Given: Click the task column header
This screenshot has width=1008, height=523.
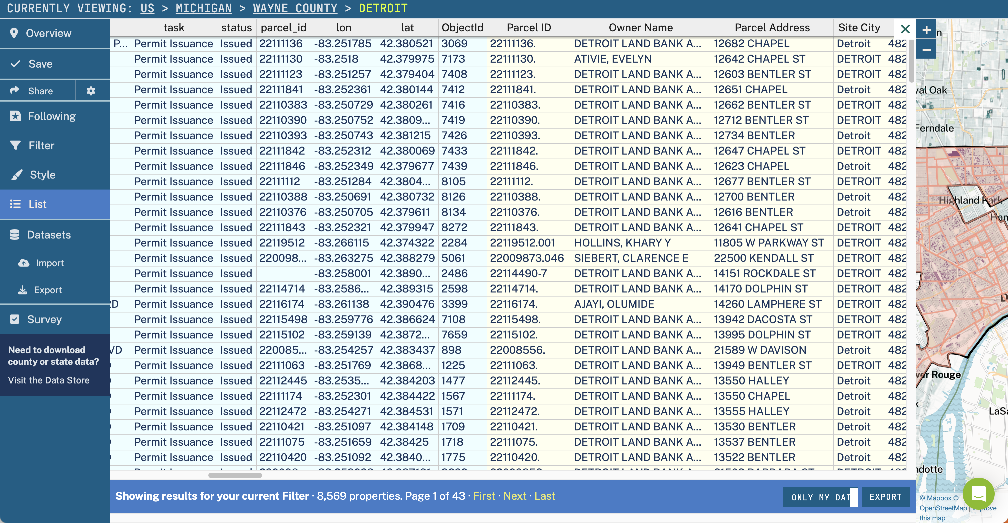Looking at the screenshot, I should click(174, 28).
